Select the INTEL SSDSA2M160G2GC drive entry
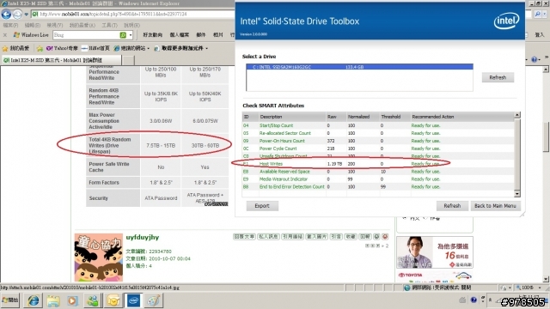The height and width of the screenshot is (309, 550). (x=359, y=67)
